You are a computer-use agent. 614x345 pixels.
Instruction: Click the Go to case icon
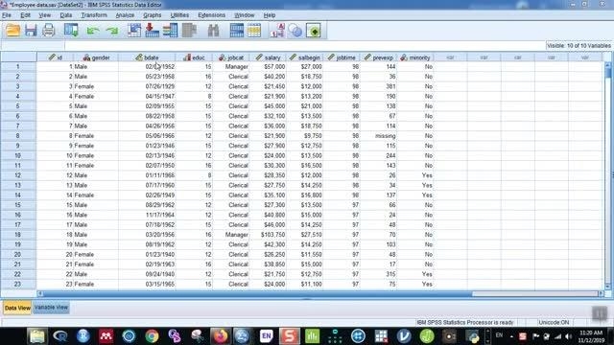[134, 30]
